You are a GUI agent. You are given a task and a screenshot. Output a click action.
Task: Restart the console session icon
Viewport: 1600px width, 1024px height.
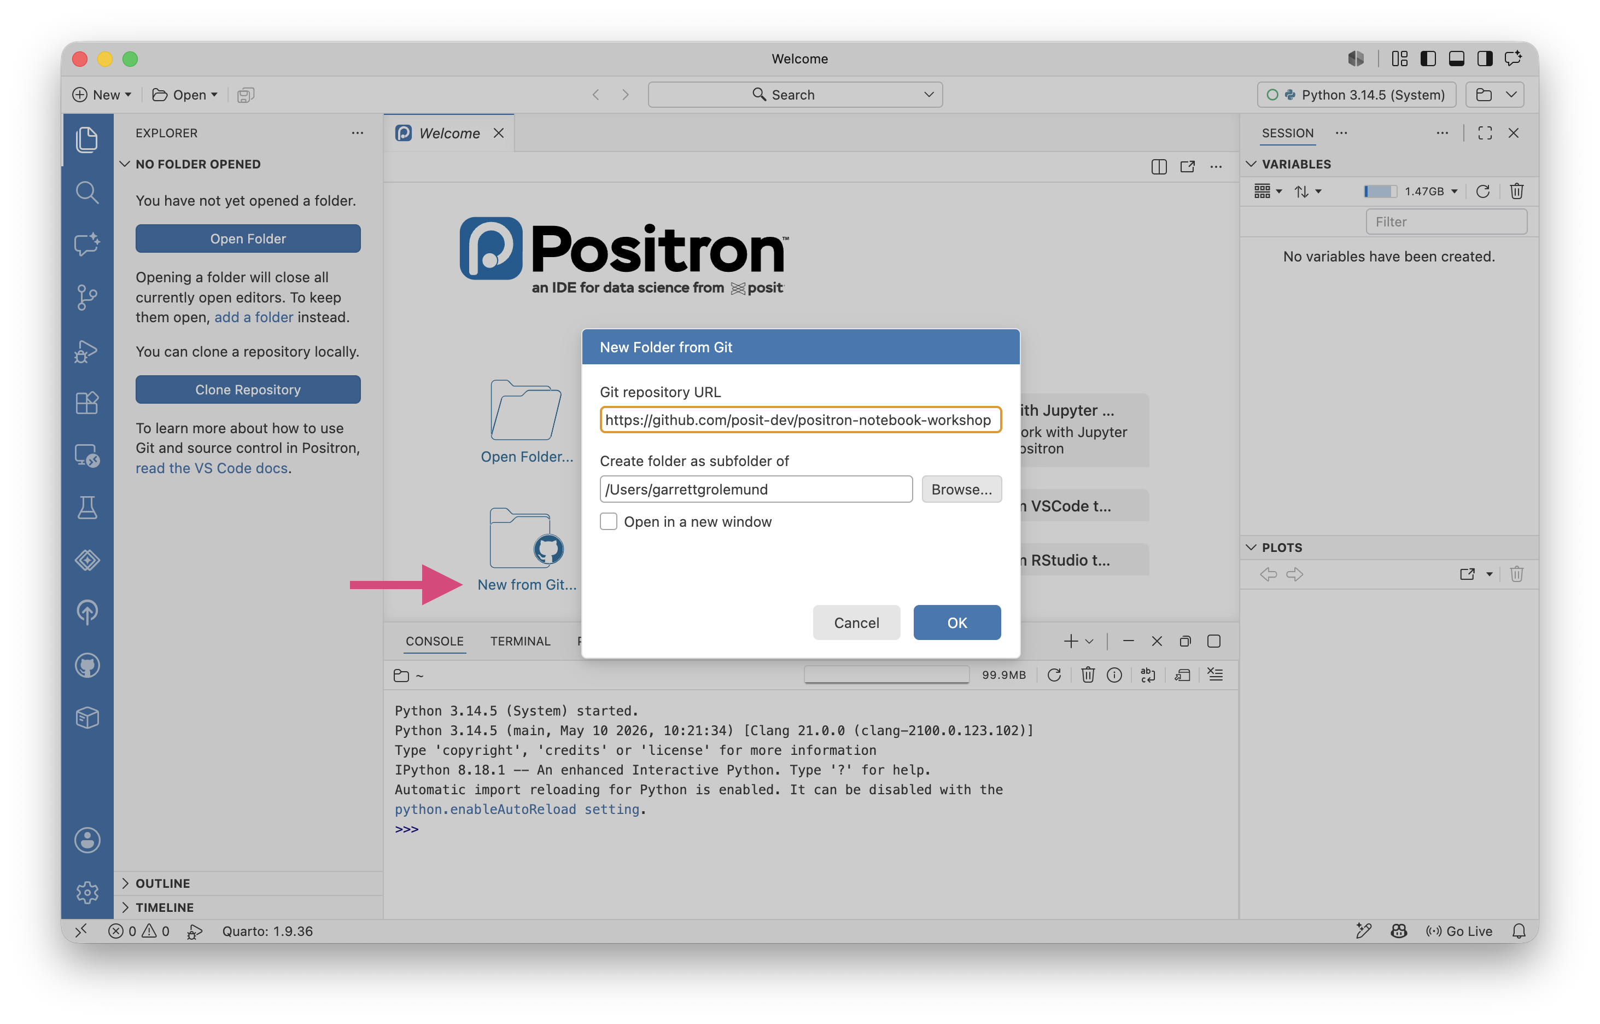(x=1054, y=675)
